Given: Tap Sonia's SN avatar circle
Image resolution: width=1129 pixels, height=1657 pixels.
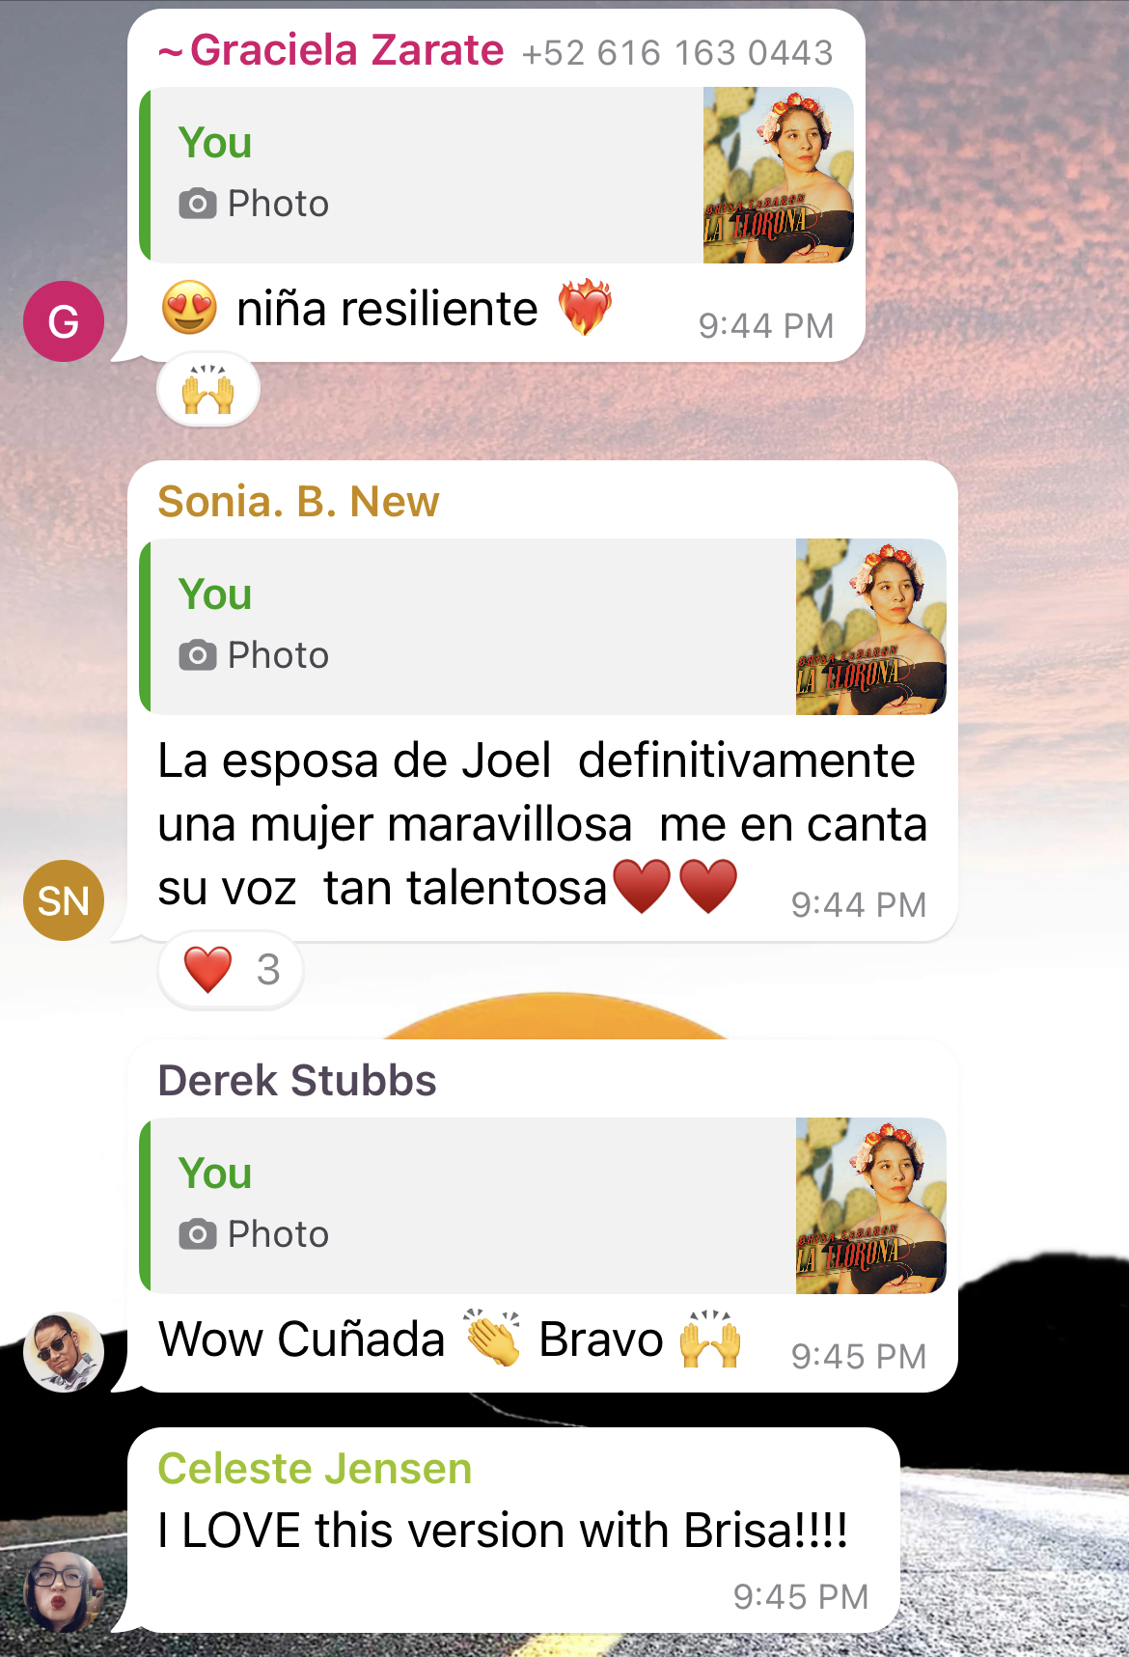Looking at the screenshot, I should point(64,900).
